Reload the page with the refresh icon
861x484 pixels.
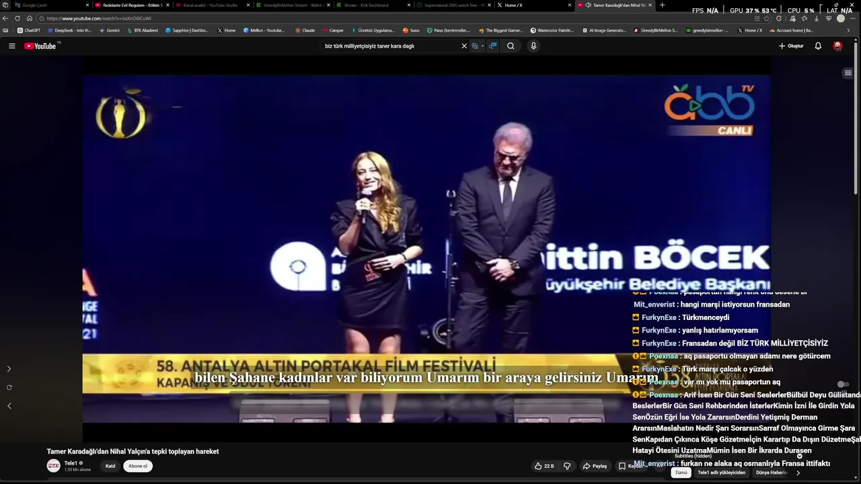click(17, 18)
